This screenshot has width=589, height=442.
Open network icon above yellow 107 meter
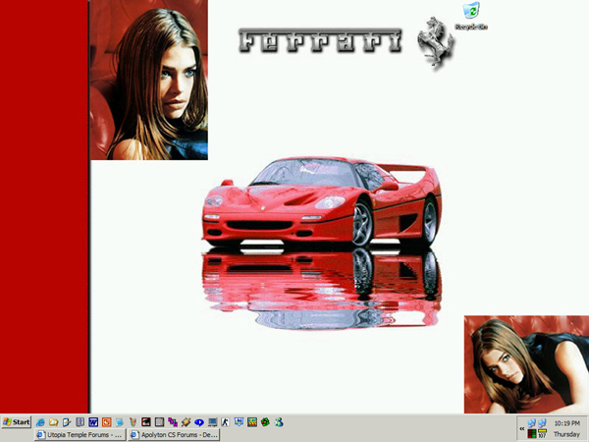click(x=542, y=423)
